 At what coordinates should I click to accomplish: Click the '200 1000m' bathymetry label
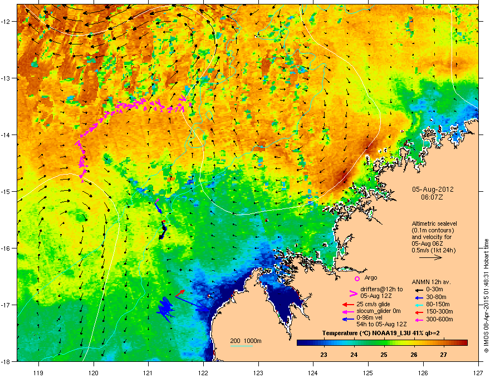[246, 341]
